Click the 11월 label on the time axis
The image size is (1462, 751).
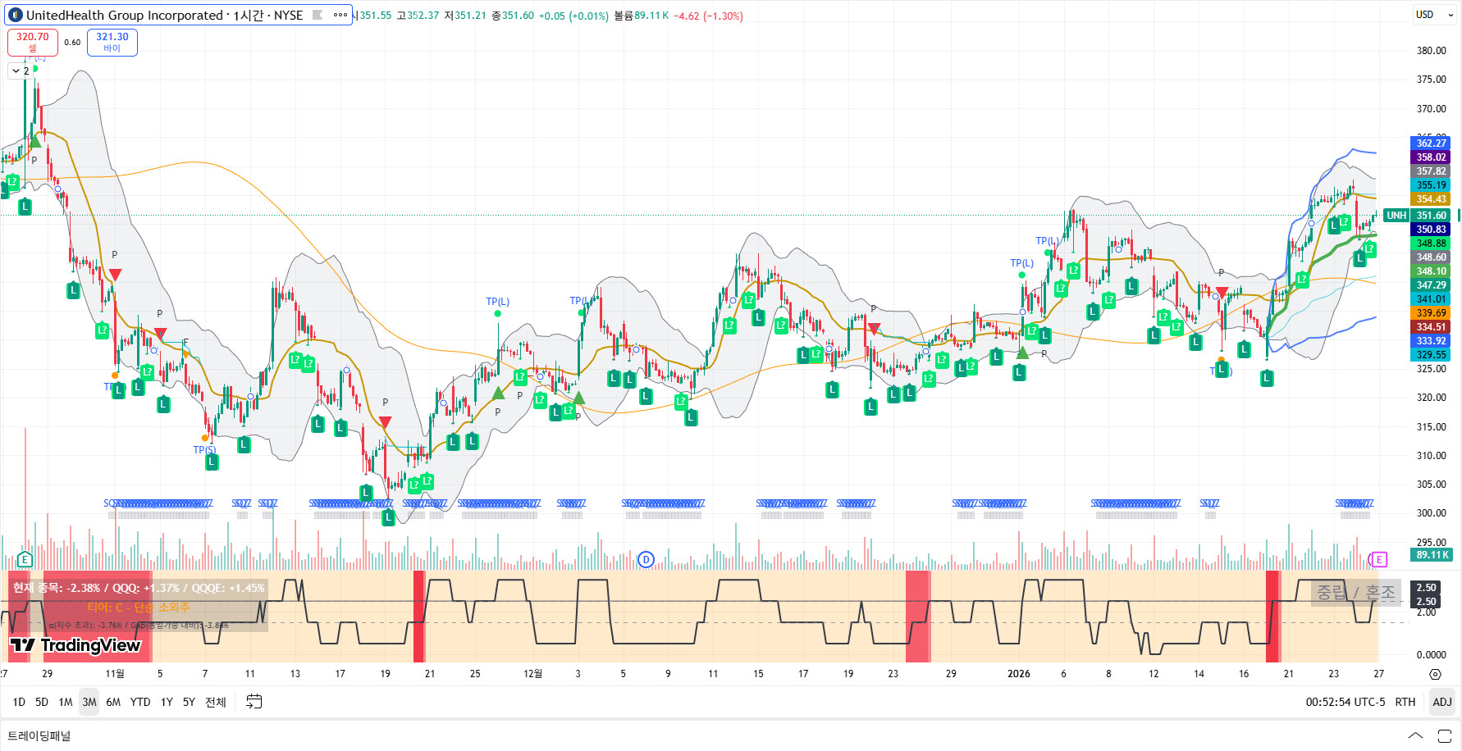click(115, 674)
